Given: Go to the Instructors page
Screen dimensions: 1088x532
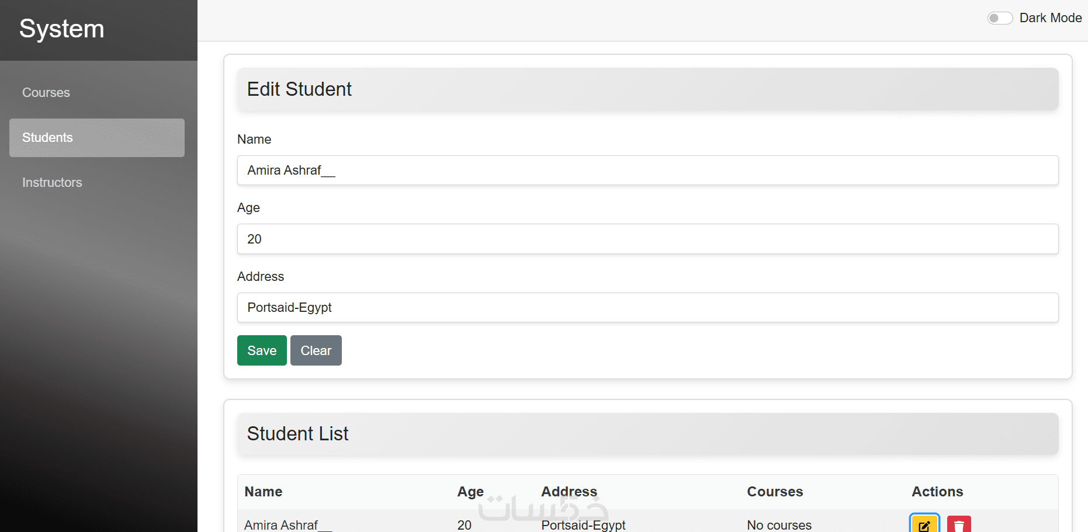Looking at the screenshot, I should (x=52, y=183).
